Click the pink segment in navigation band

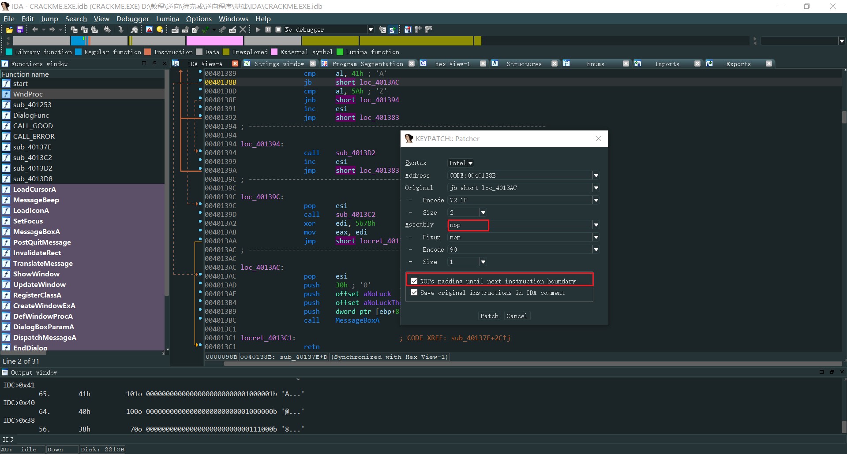214,41
